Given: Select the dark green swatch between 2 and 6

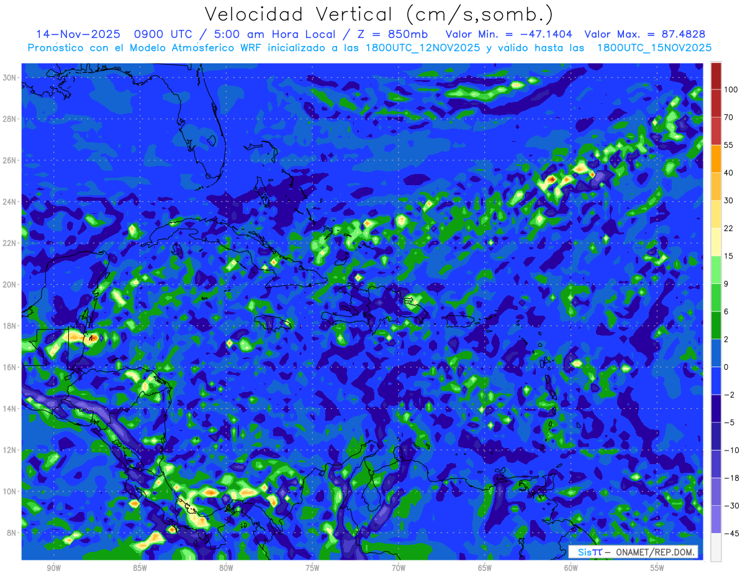Looking at the screenshot, I should [x=716, y=325].
